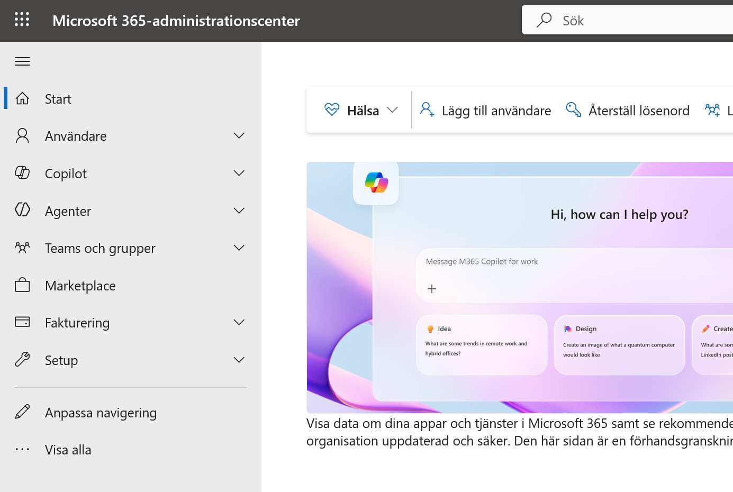Click the reset password key icon
The image size is (733, 492).
coord(574,110)
